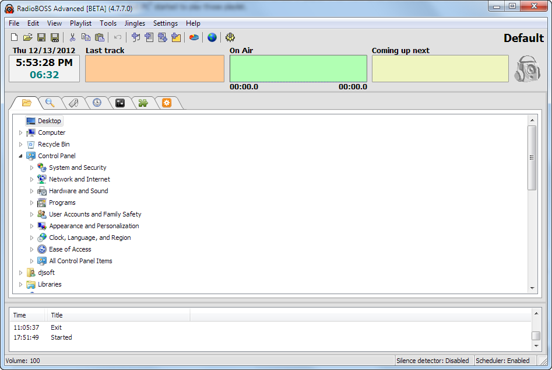
Task: Click the folder tree scroll-down arrow
Action: (x=532, y=288)
